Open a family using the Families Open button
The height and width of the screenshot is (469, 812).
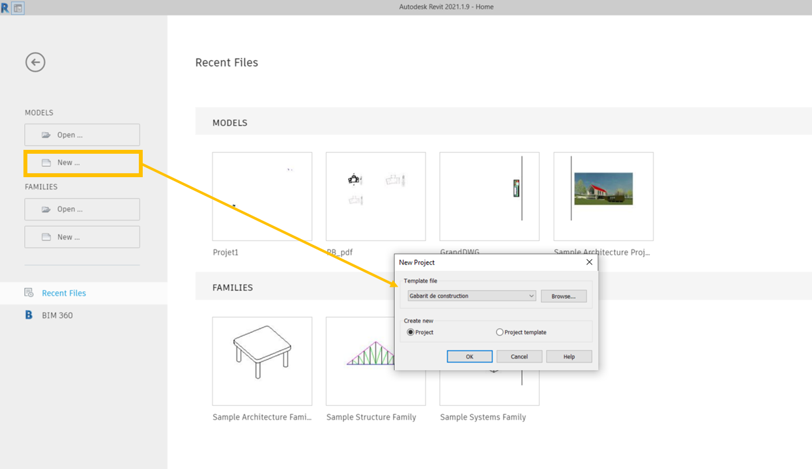[82, 209]
